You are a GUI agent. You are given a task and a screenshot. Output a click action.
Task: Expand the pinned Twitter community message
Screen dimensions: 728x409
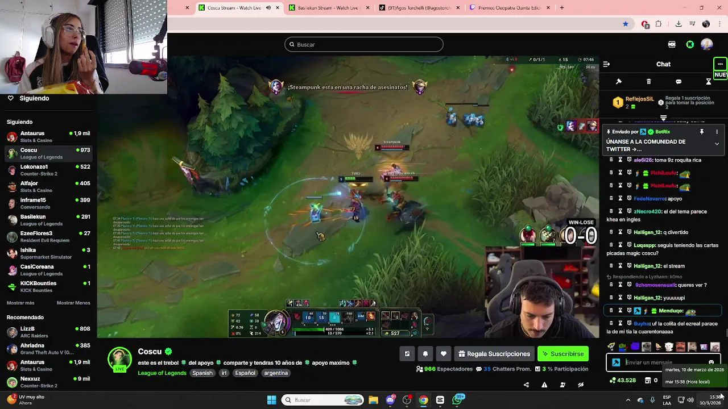pyautogui.click(x=717, y=144)
